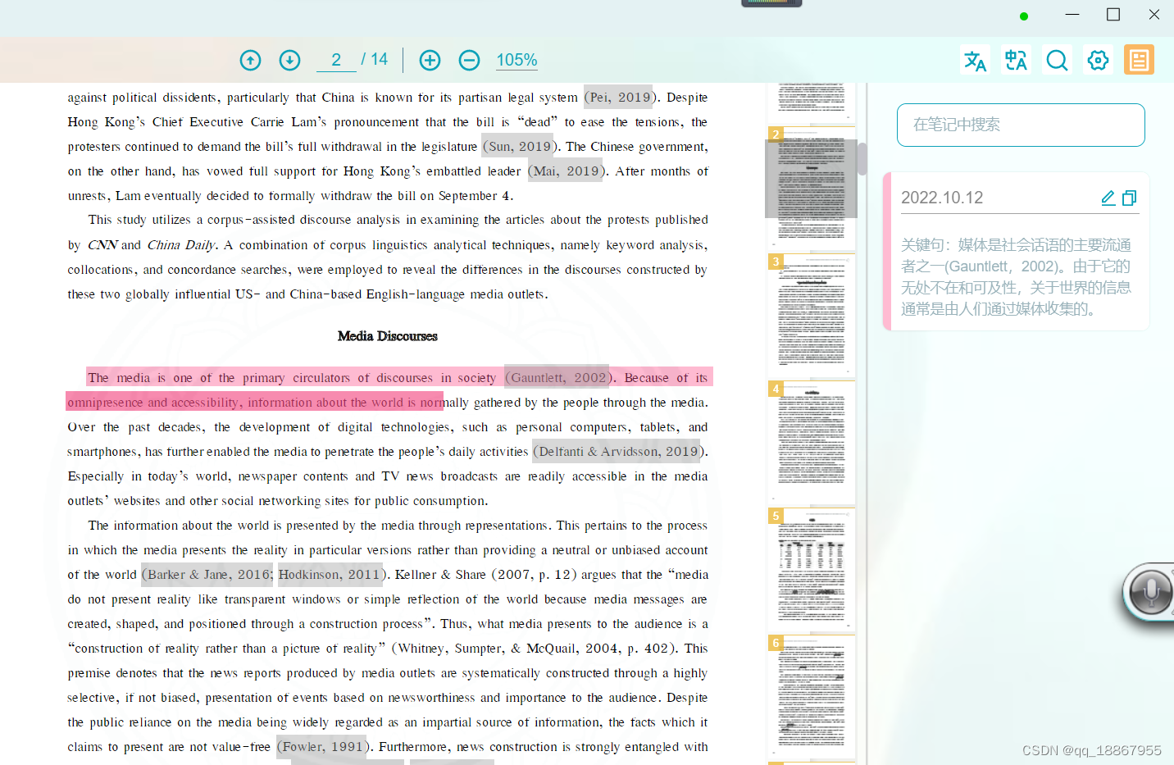This screenshot has width=1174, height=765.
Task: Click the Mai, 2019 citation
Action: coord(566,171)
